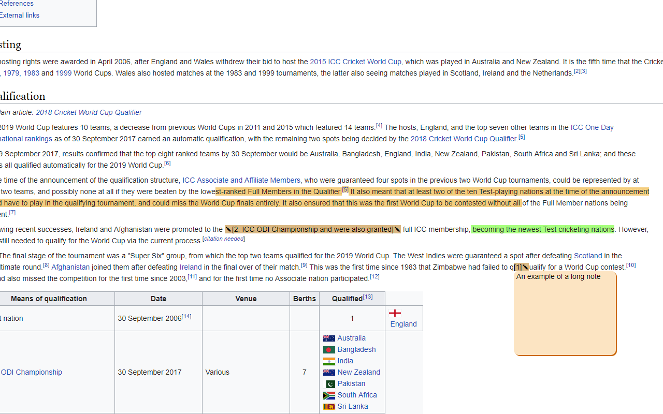Viewport: 663px width, 414px height.
Task: Click the berths value '7' cell
Action: [x=305, y=372]
